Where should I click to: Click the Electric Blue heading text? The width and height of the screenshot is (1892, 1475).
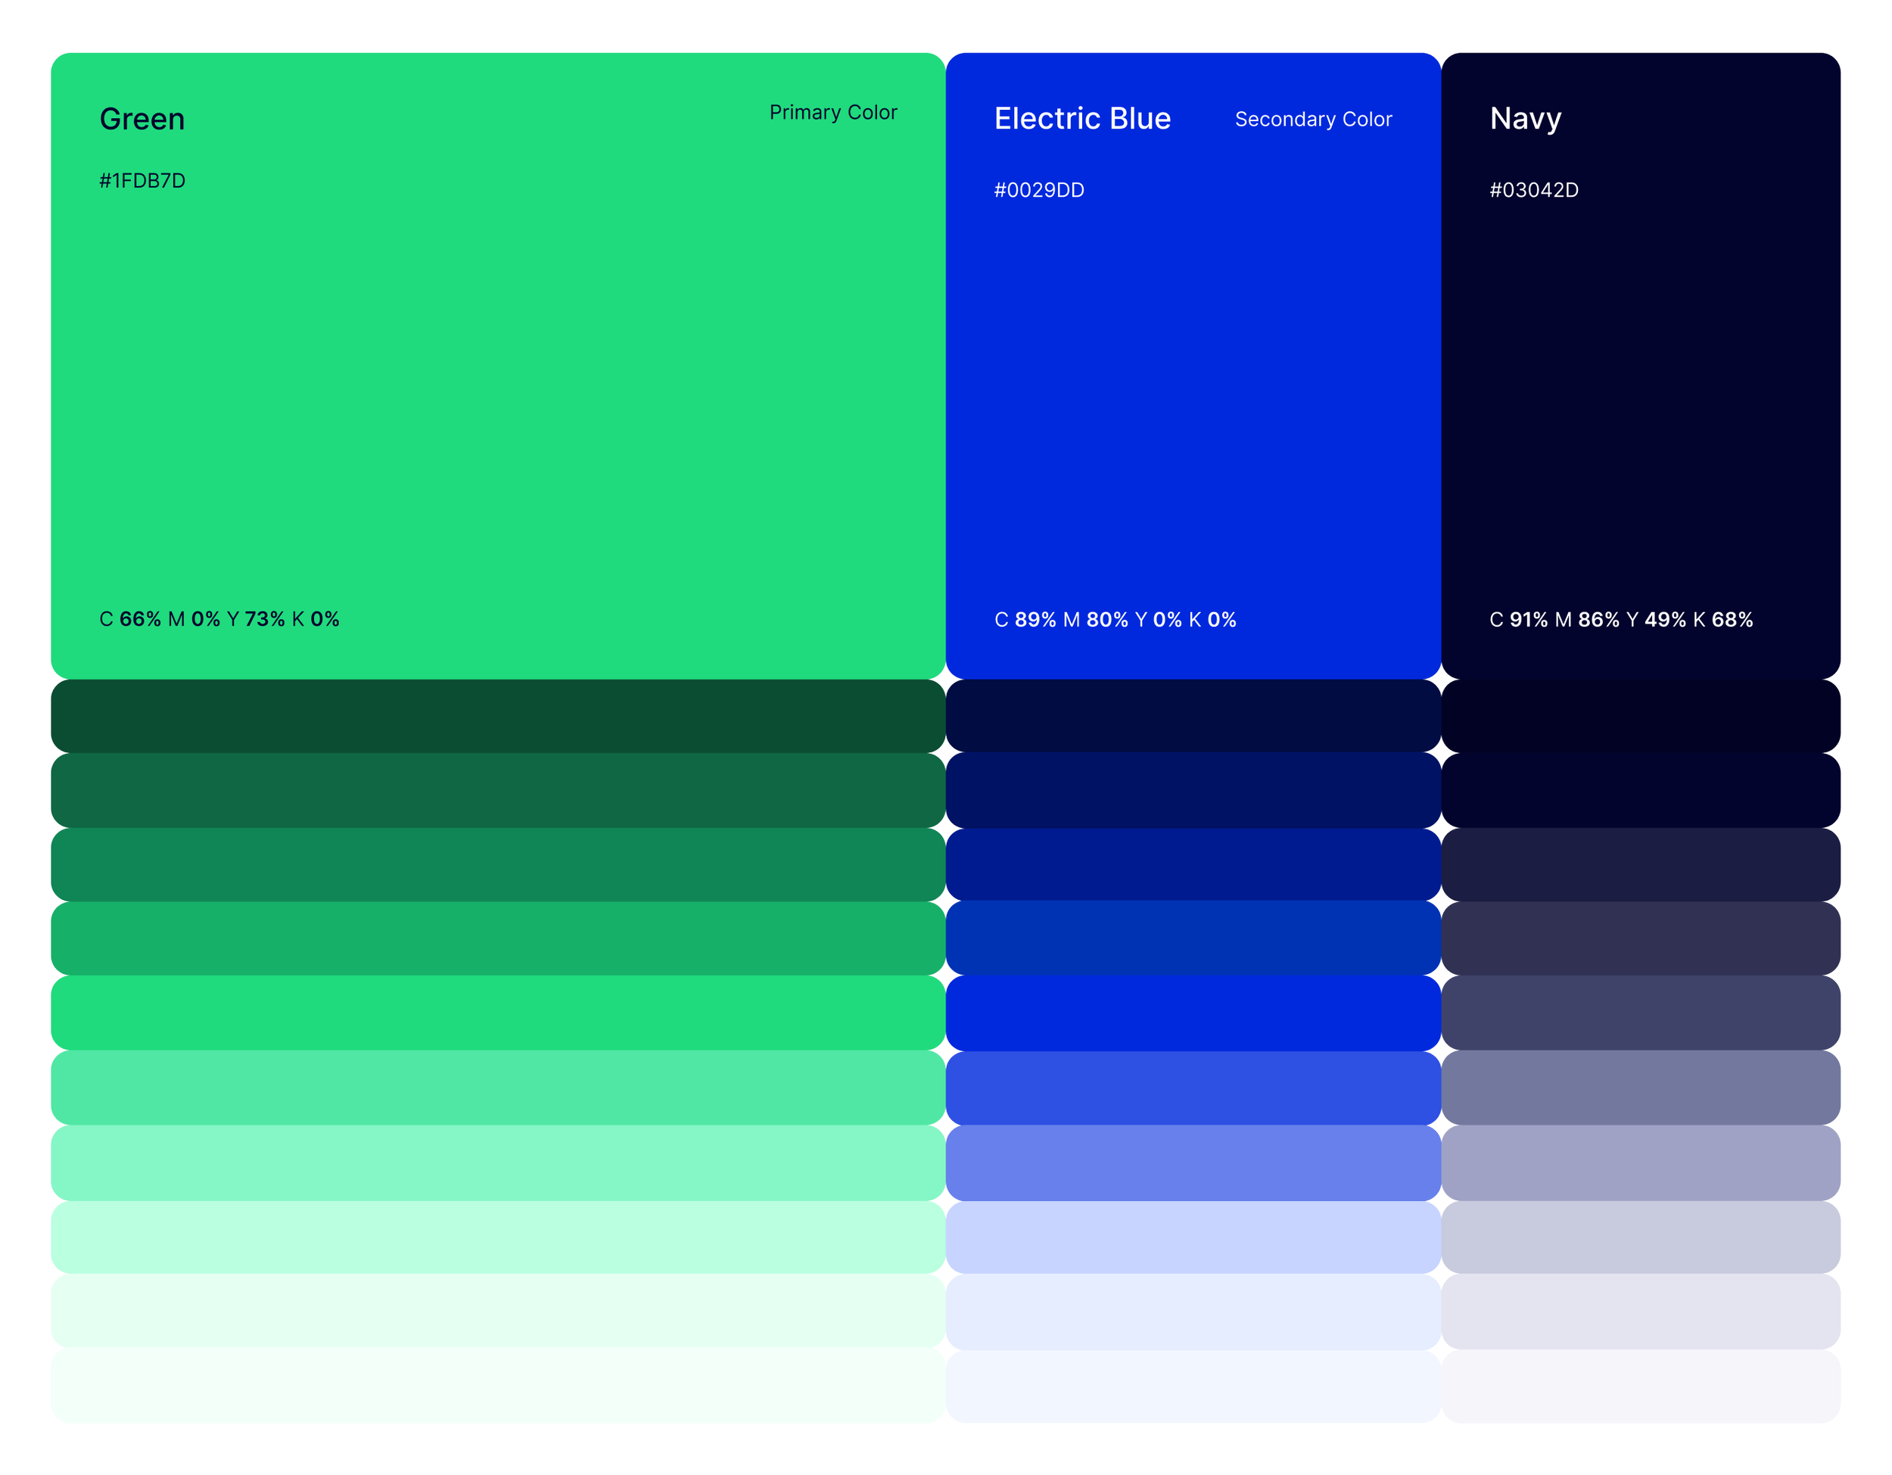(x=1082, y=119)
